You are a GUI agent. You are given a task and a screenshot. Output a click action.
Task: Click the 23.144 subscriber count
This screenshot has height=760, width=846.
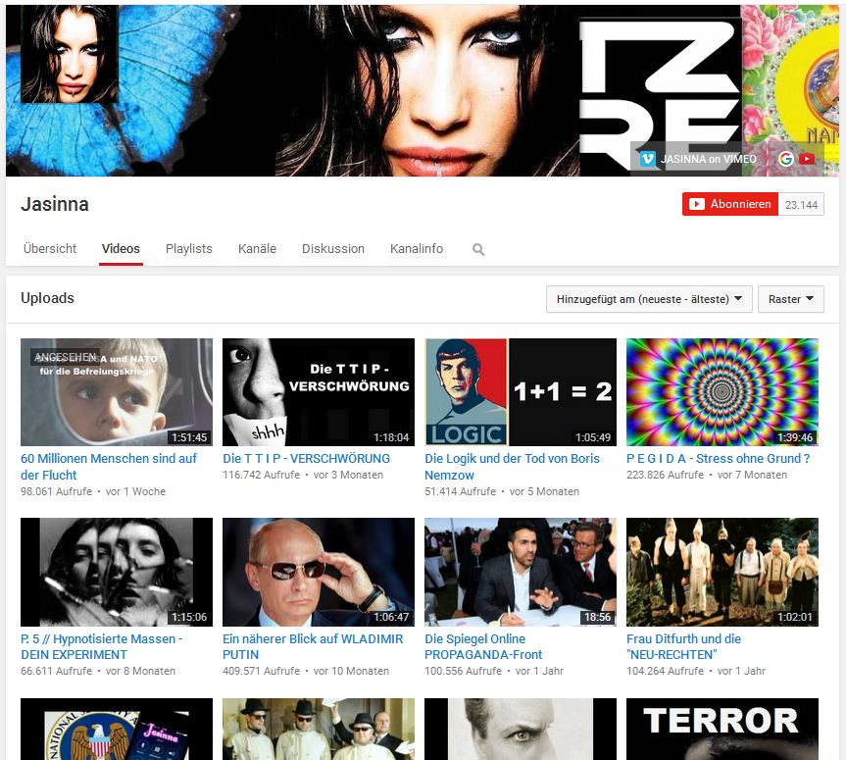[802, 204]
